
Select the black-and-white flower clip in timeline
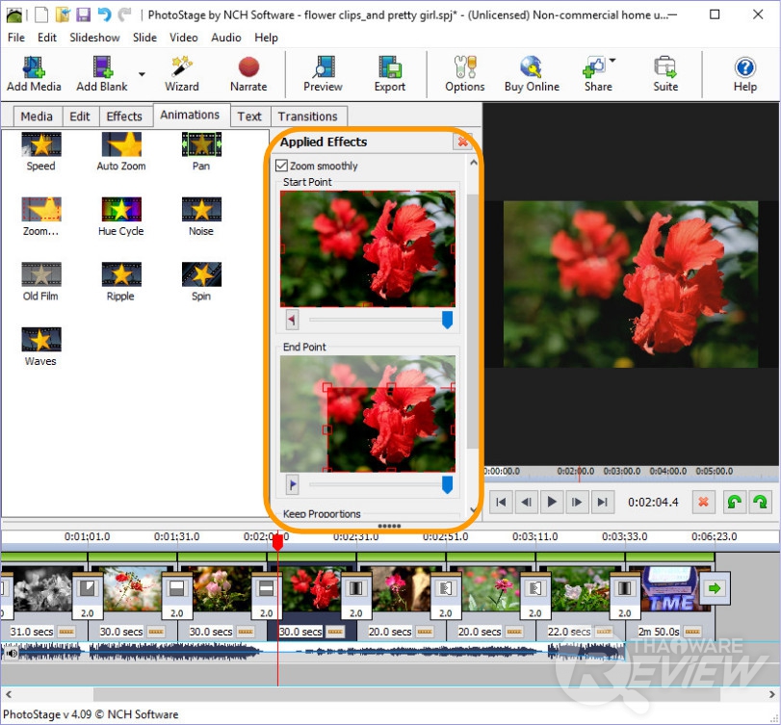point(42,589)
